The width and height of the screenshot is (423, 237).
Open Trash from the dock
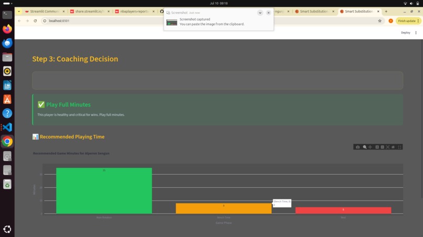[x=7, y=184]
